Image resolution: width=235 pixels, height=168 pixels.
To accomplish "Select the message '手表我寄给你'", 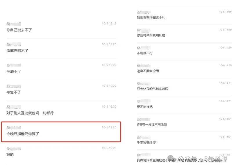I will tap(146, 142).
